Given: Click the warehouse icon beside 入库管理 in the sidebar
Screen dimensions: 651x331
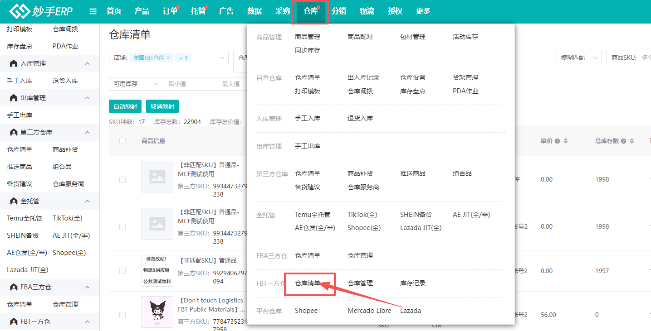Looking at the screenshot, I should coord(13,63).
